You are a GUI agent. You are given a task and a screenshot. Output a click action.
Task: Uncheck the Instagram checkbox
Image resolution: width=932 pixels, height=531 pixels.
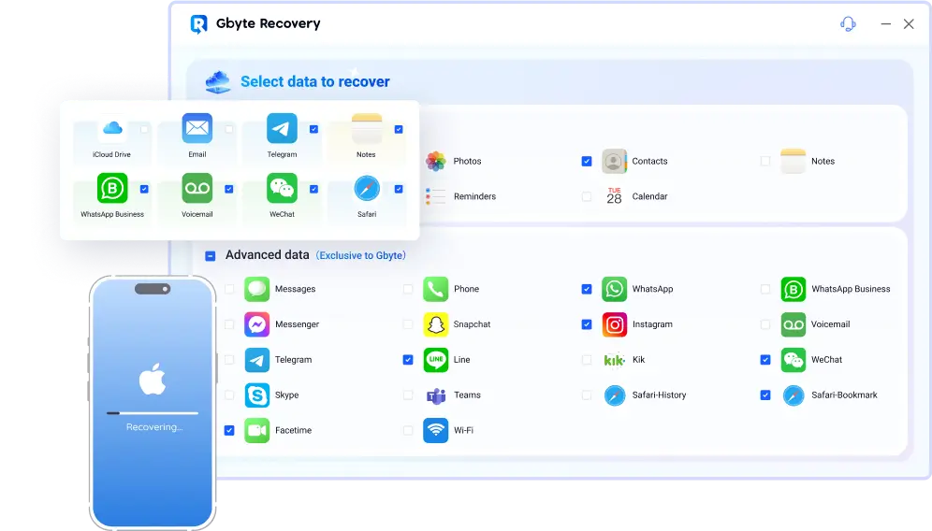click(587, 324)
